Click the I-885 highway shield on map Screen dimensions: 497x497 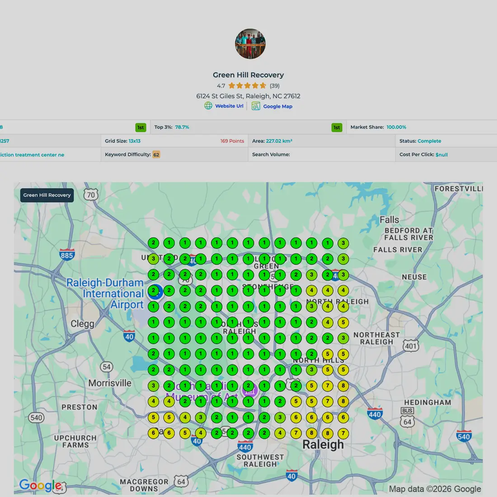coord(67,255)
